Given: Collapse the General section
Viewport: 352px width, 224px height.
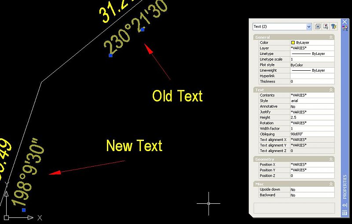Looking at the screenshot, I should click(331, 37).
